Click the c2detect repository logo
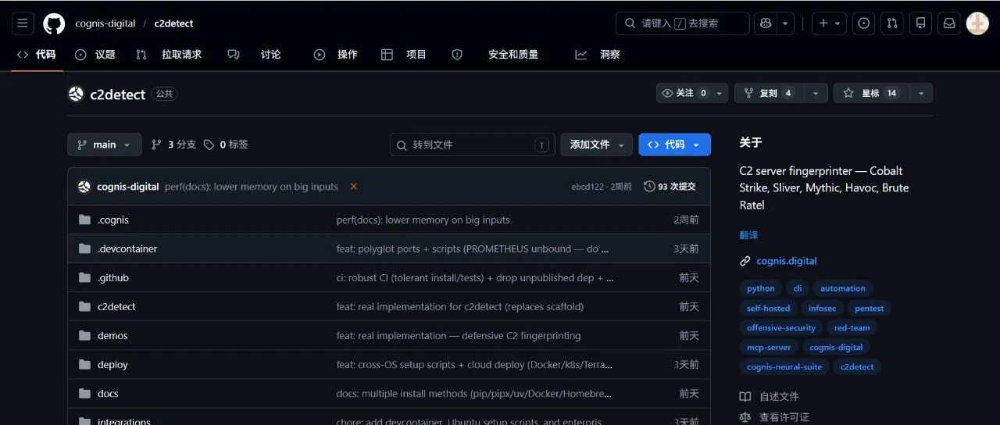This screenshot has height=425, width=1000. [76, 94]
